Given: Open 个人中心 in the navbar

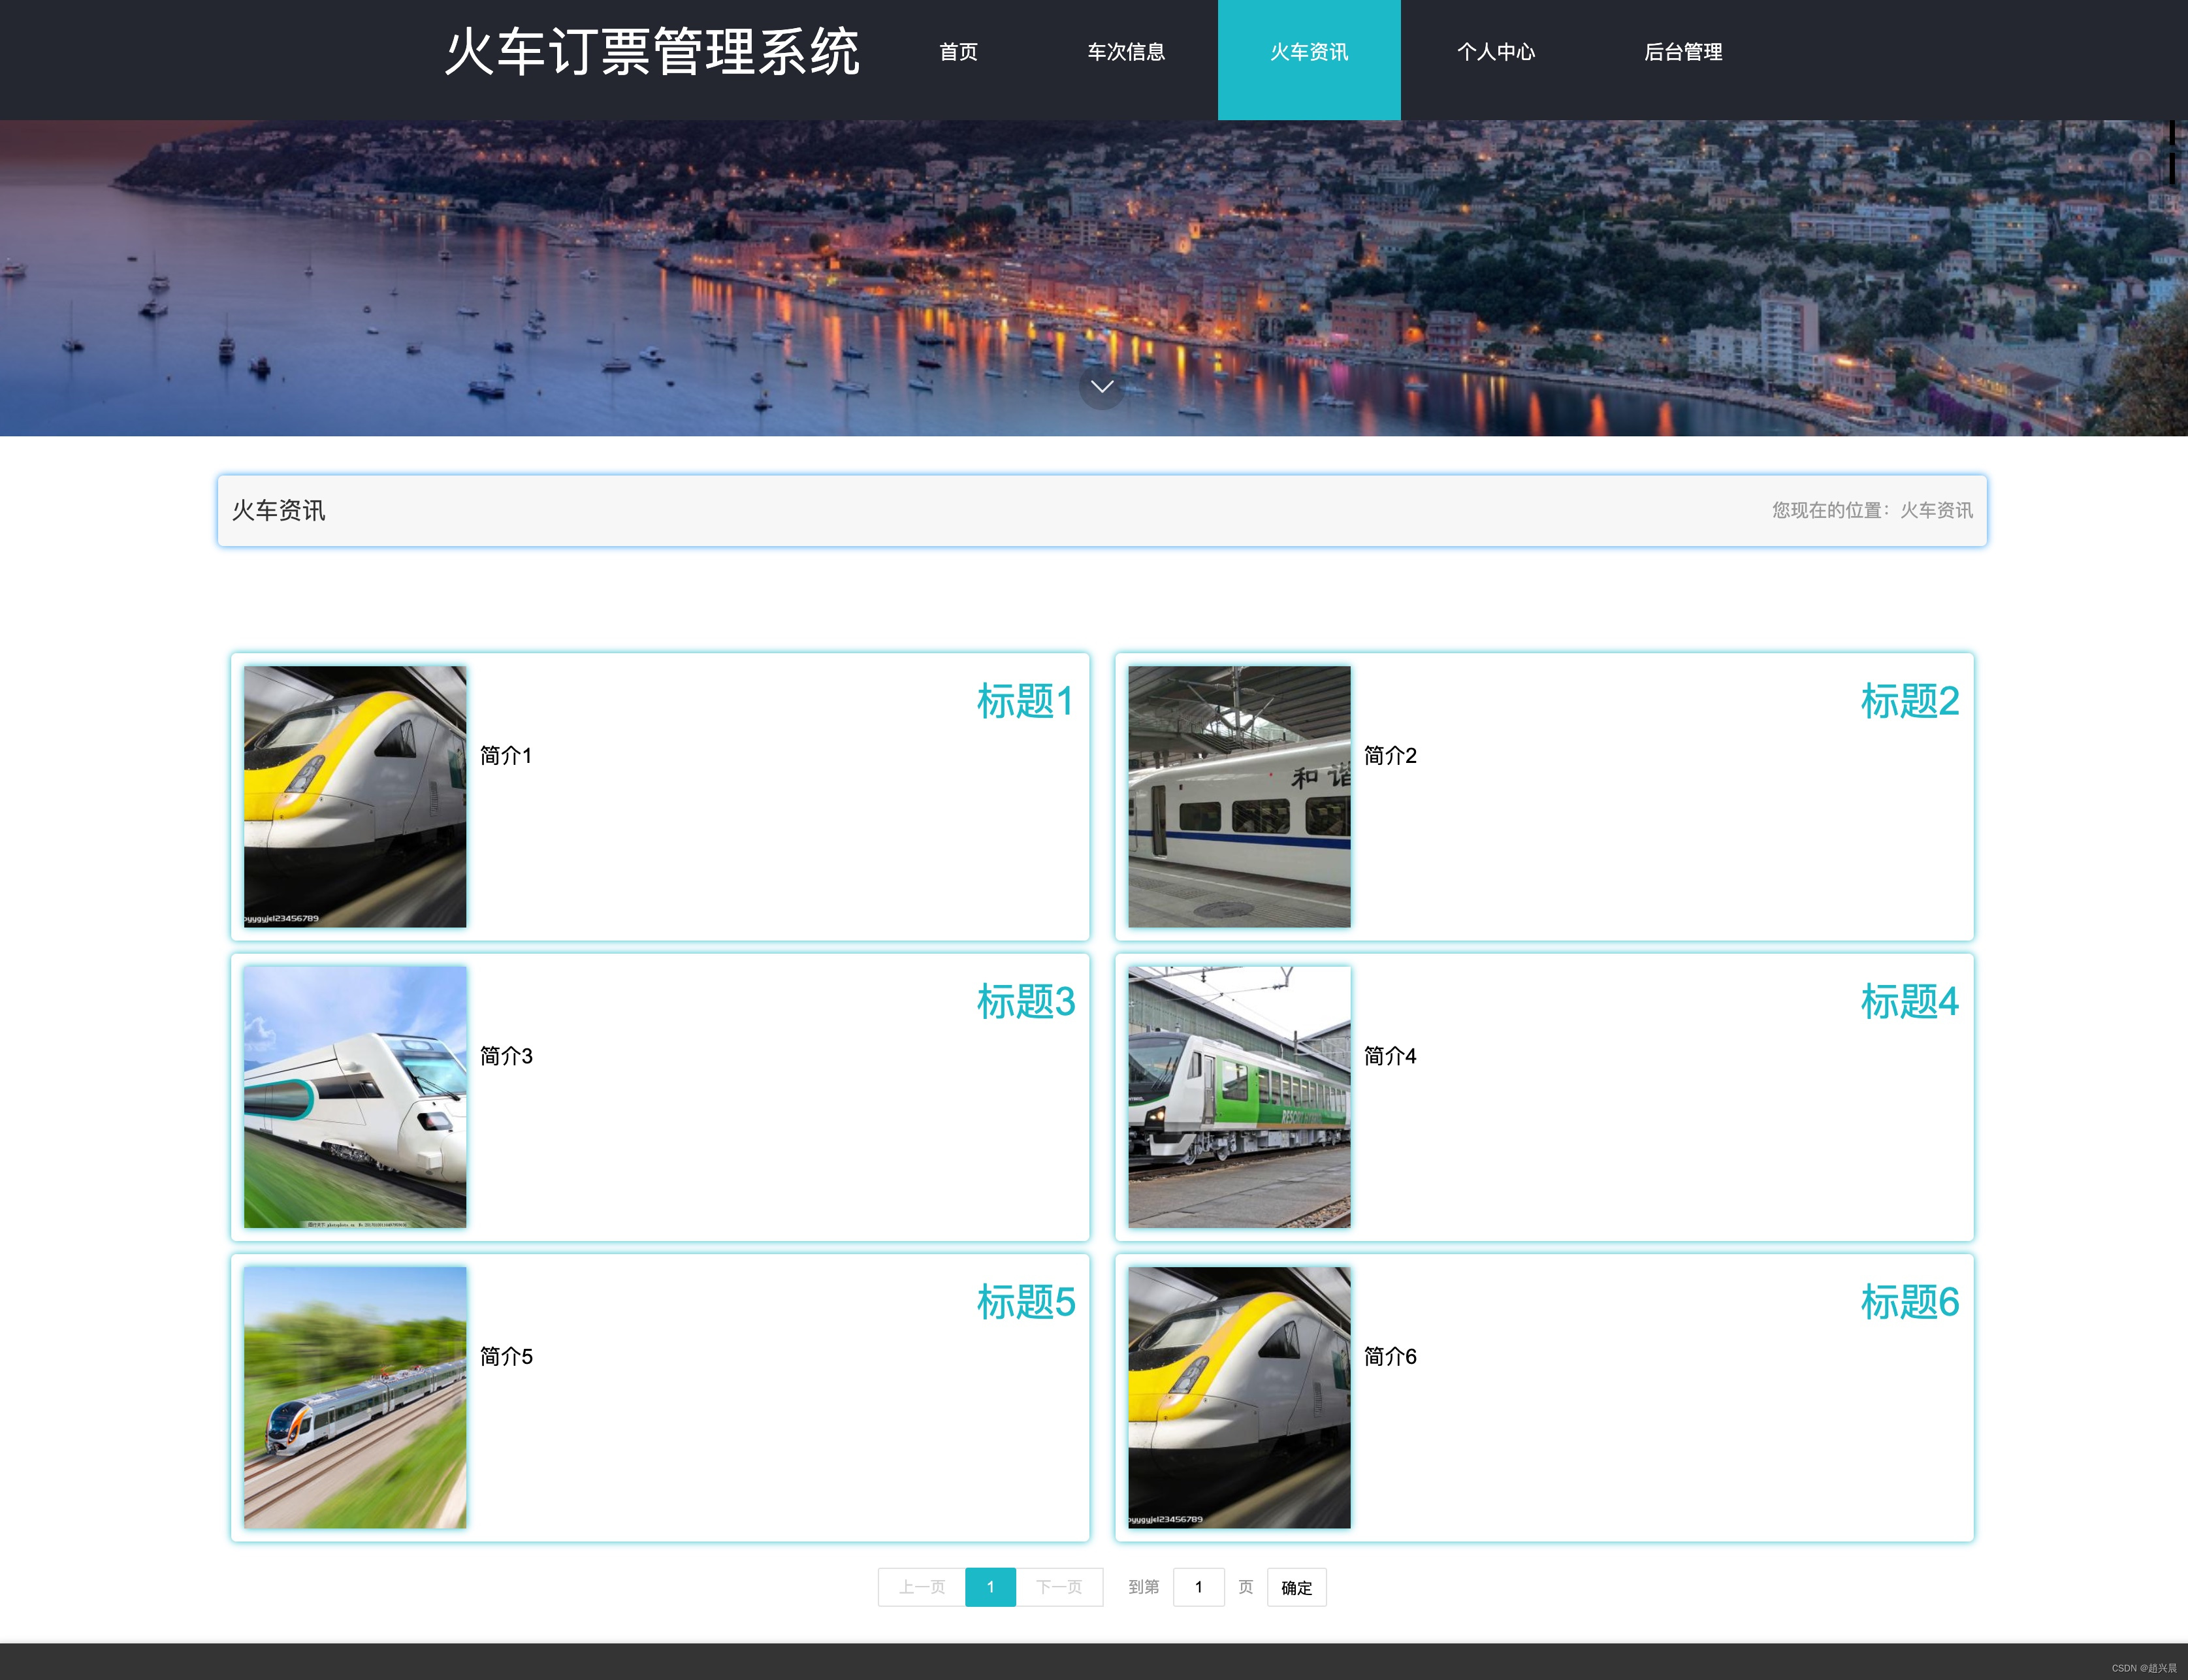Looking at the screenshot, I should tap(1495, 52).
